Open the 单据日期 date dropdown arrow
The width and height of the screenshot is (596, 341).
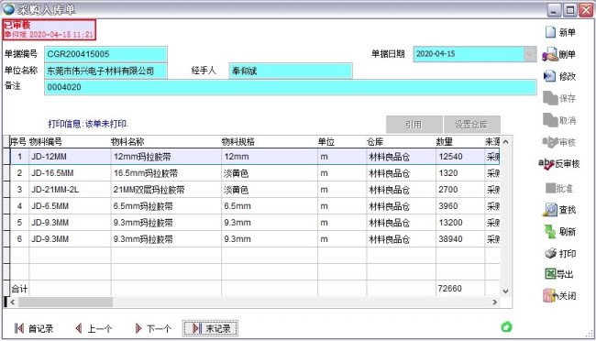tap(529, 54)
